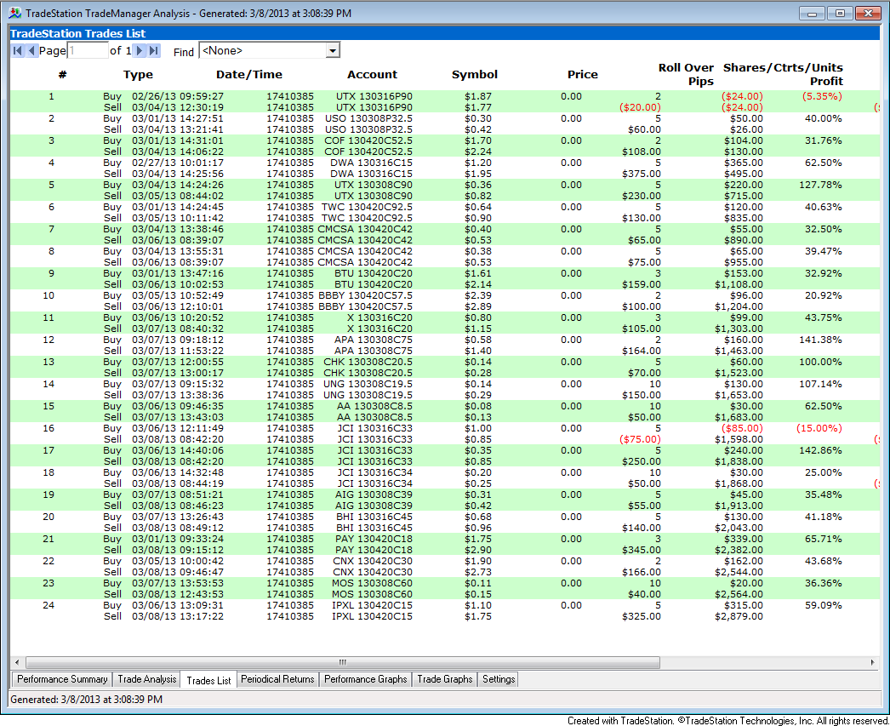Click the Symbol column header
The image size is (890, 726).
475,74
